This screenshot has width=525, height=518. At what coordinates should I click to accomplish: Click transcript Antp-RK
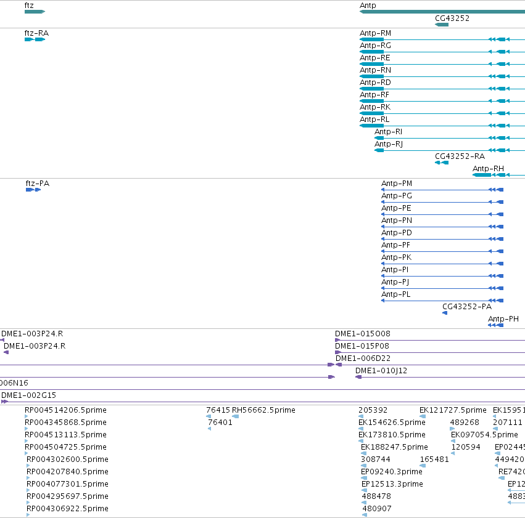point(375,107)
